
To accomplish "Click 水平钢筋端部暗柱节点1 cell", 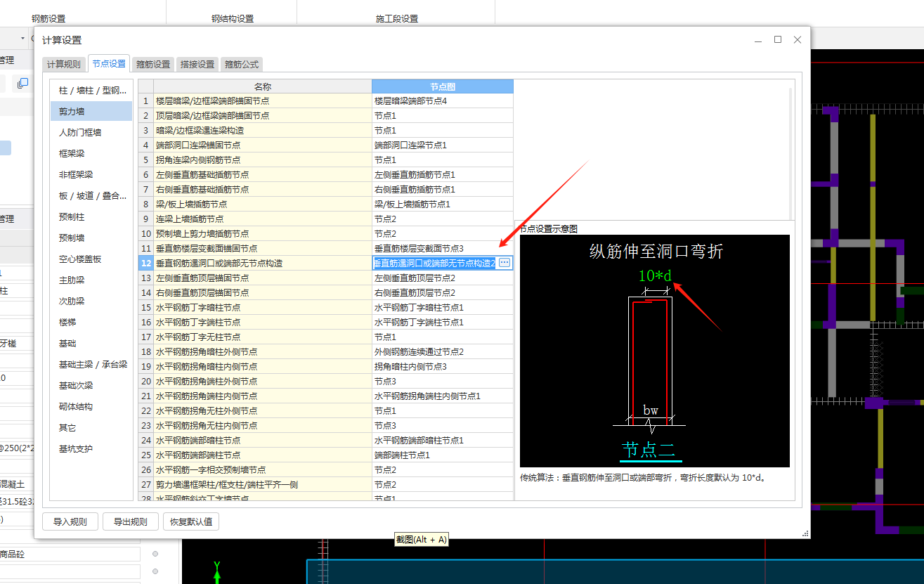I will click(443, 441).
